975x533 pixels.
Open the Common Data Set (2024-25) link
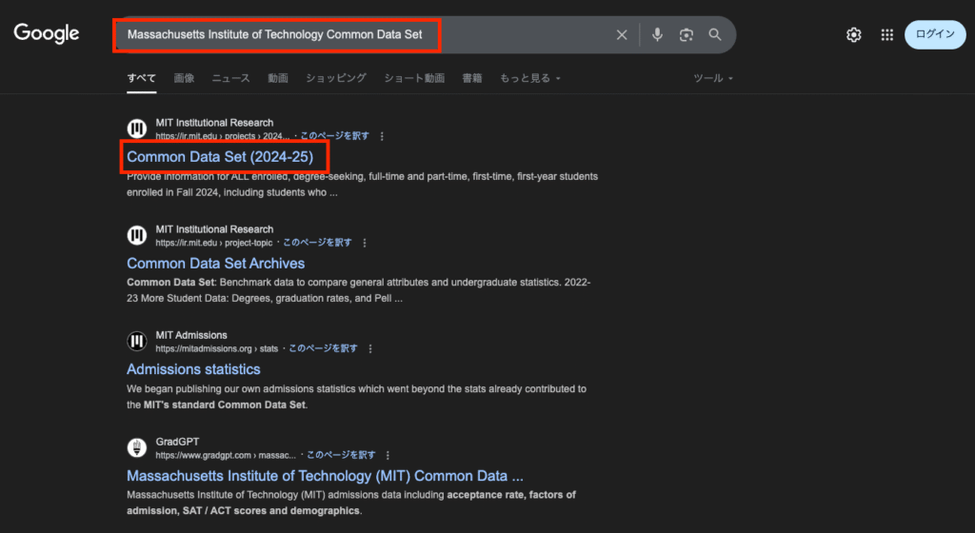click(220, 156)
